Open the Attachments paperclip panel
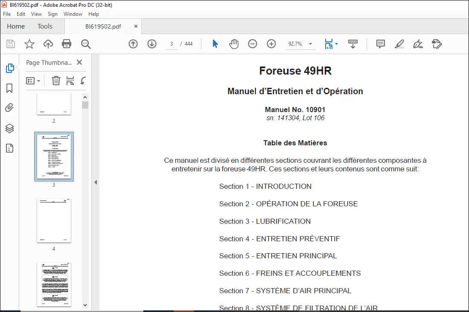The width and height of the screenshot is (469, 312). click(x=9, y=107)
